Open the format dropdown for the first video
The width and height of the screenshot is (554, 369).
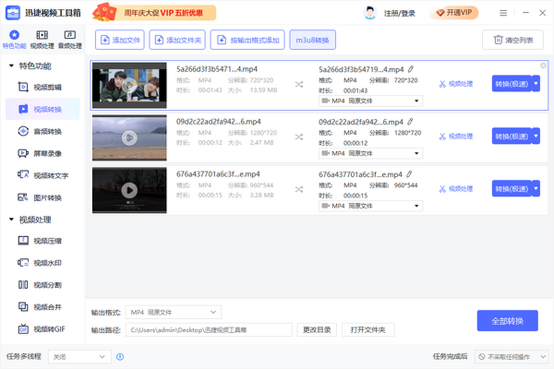click(369, 101)
